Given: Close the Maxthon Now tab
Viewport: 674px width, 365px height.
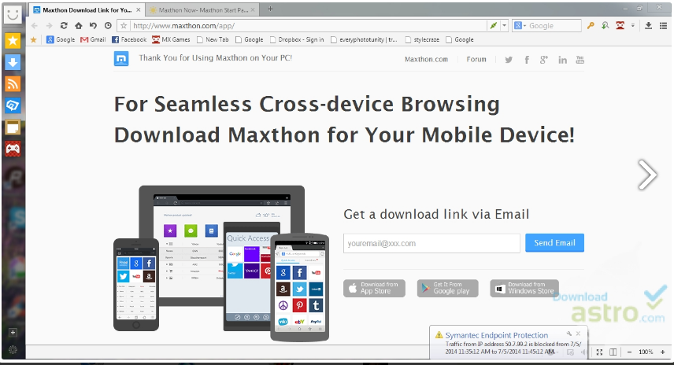Looking at the screenshot, I should click(253, 9).
